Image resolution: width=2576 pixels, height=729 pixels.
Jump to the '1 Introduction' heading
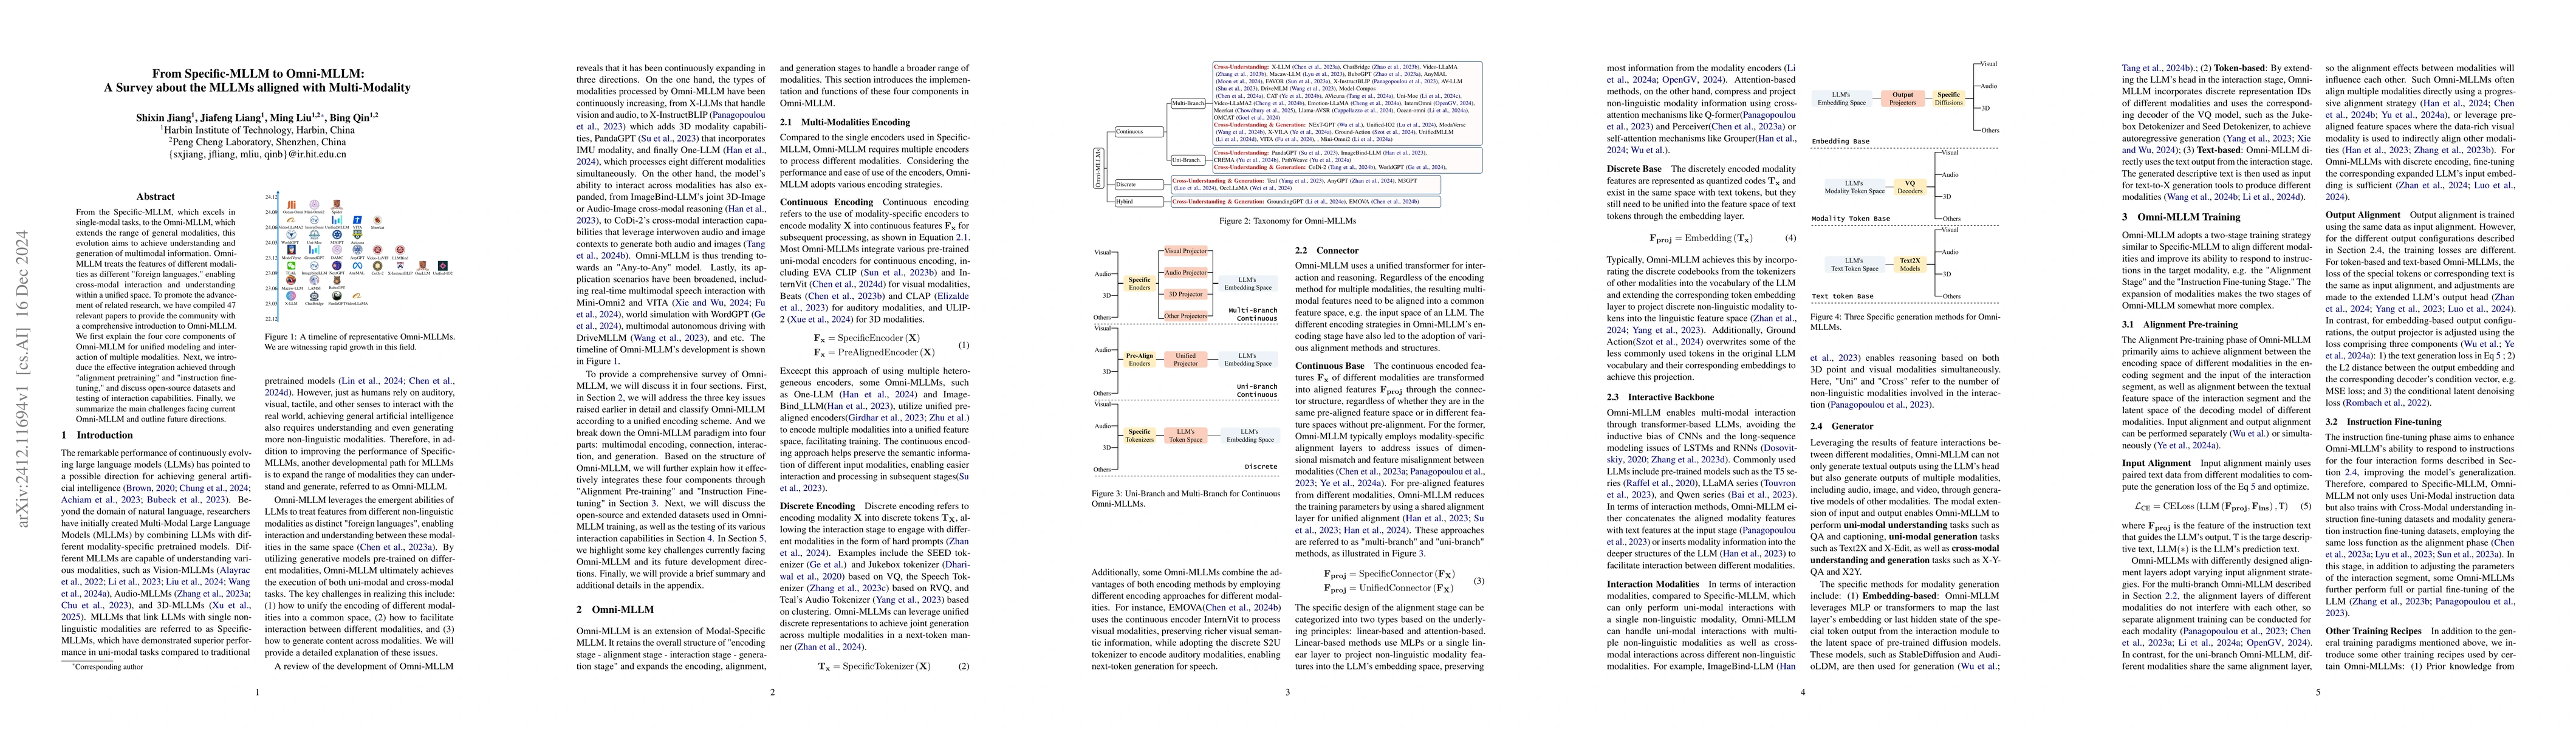(x=97, y=435)
